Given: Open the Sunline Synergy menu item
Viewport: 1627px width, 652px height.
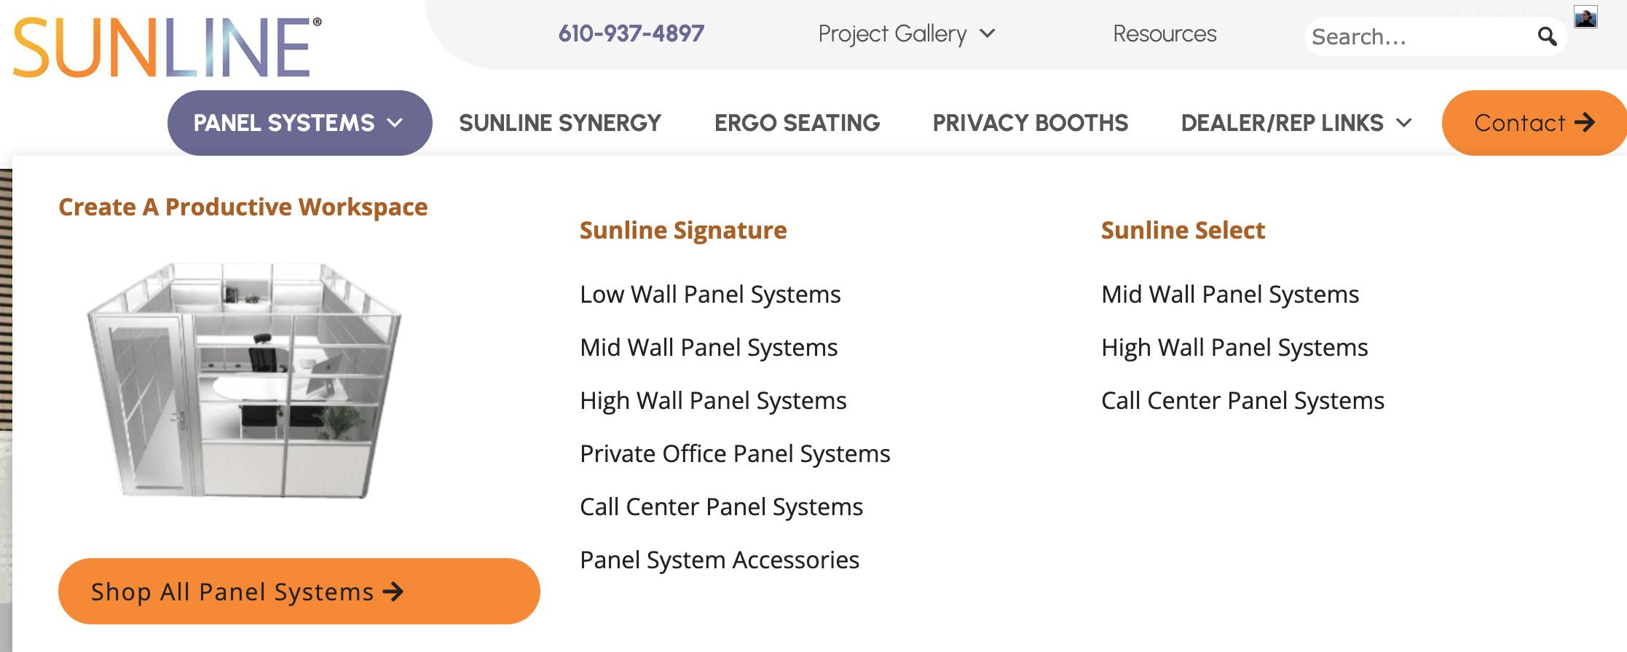Looking at the screenshot, I should [x=559, y=123].
